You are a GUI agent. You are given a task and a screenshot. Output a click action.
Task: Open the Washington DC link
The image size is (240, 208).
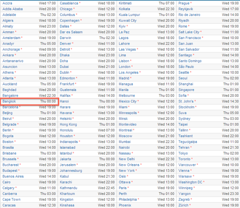190,182
